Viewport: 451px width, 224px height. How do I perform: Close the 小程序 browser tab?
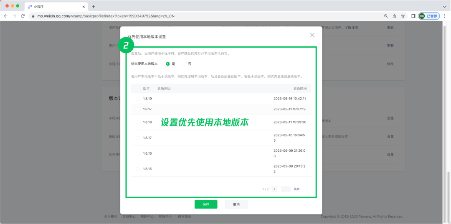click(84, 7)
